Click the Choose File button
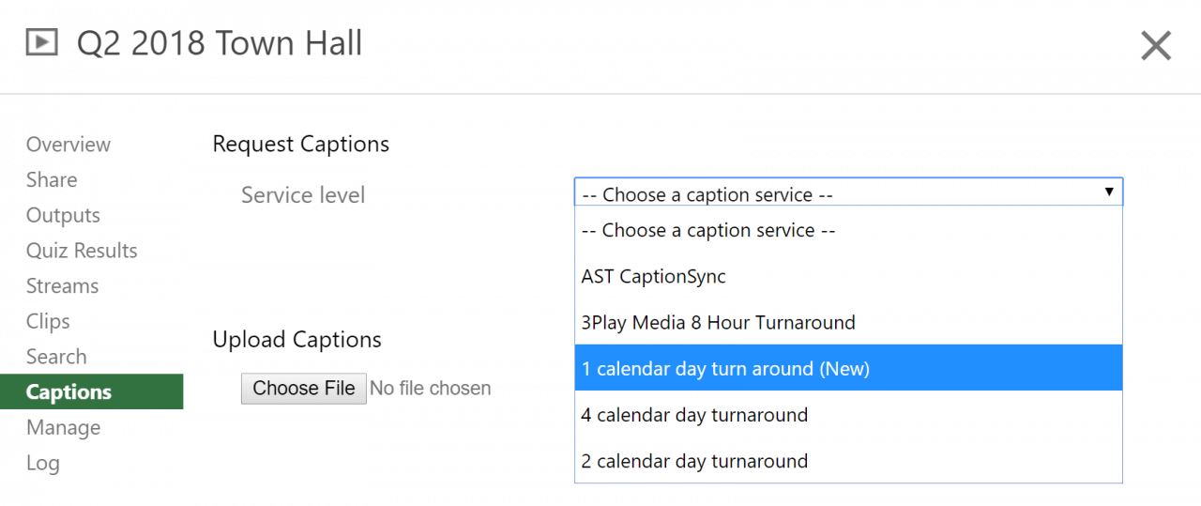 (x=304, y=389)
